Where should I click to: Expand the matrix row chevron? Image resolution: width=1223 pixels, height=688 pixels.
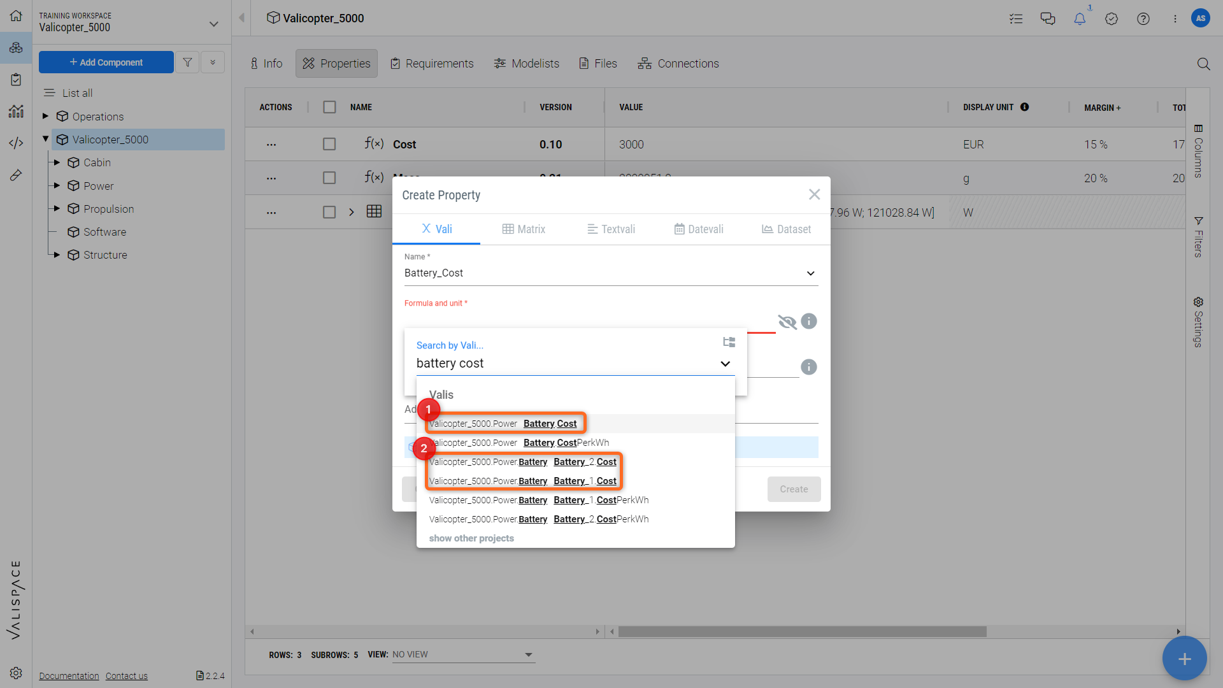tap(351, 212)
